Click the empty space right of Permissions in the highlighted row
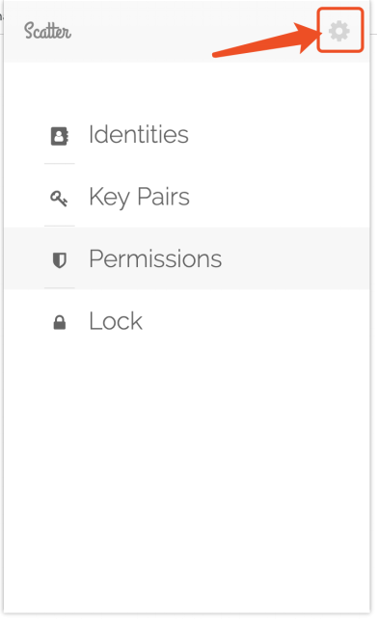Viewport: 378px width, 620px height. [x=294, y=258]
